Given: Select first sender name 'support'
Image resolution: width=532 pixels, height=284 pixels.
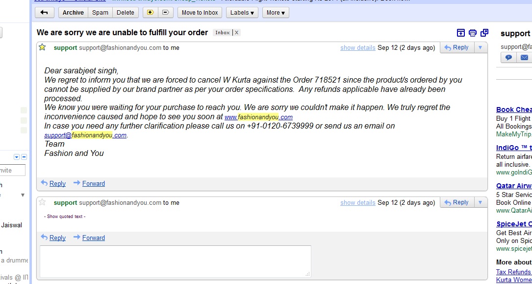Looking at the screenshot, I should coord(66,48).
